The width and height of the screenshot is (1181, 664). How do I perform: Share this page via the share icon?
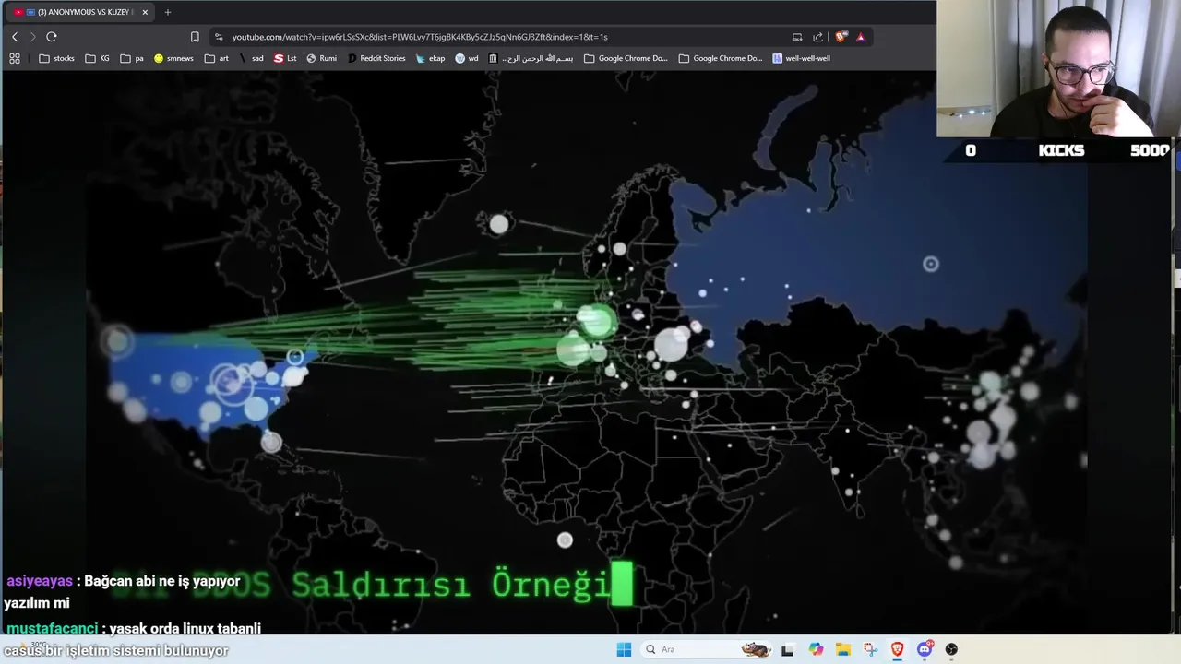pos(817,37)
